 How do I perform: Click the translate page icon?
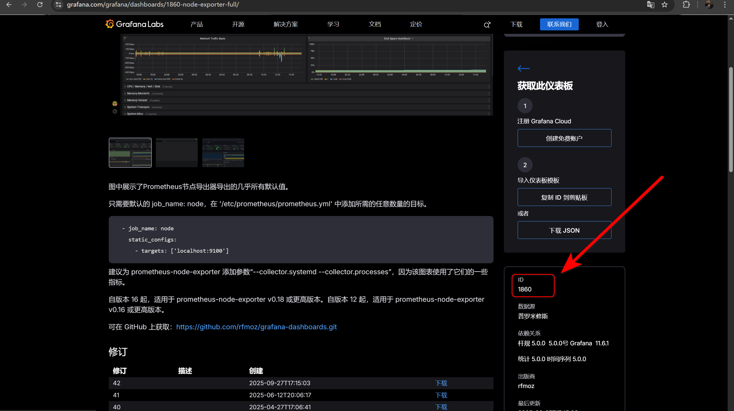(650, 5)
